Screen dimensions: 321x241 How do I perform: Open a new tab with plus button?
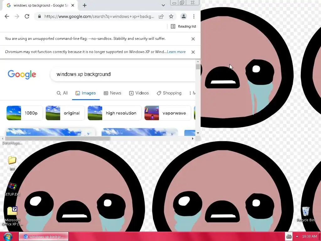[85, 5]
